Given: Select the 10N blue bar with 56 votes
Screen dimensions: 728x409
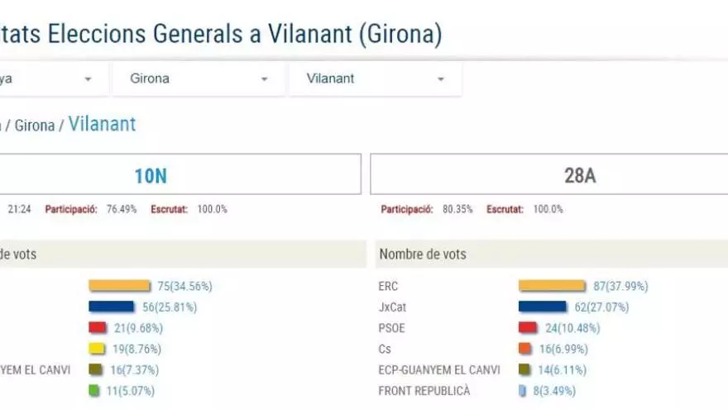Looking at the screenshot, I should tap(111, 307).
